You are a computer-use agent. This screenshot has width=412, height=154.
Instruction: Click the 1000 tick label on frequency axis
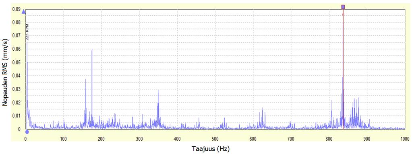click(x=405, y=138)
